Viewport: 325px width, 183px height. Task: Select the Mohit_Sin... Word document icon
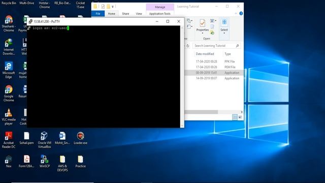[62, 138]
